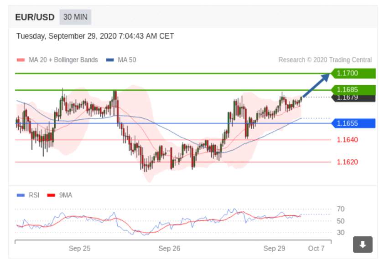This screenshot has height=265, width=384.
Task: Click the RSI legend label
Action: click(x=34, y=195)
